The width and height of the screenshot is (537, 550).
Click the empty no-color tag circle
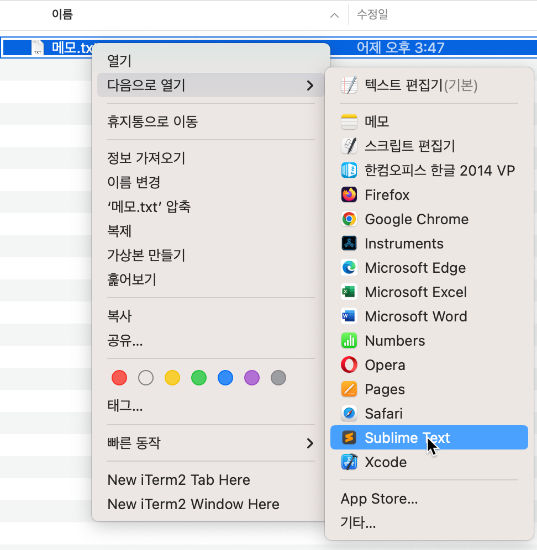pos(146,378)
